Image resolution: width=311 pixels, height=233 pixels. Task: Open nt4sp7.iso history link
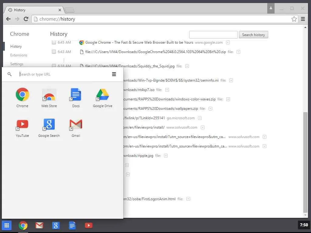(139, 90)
